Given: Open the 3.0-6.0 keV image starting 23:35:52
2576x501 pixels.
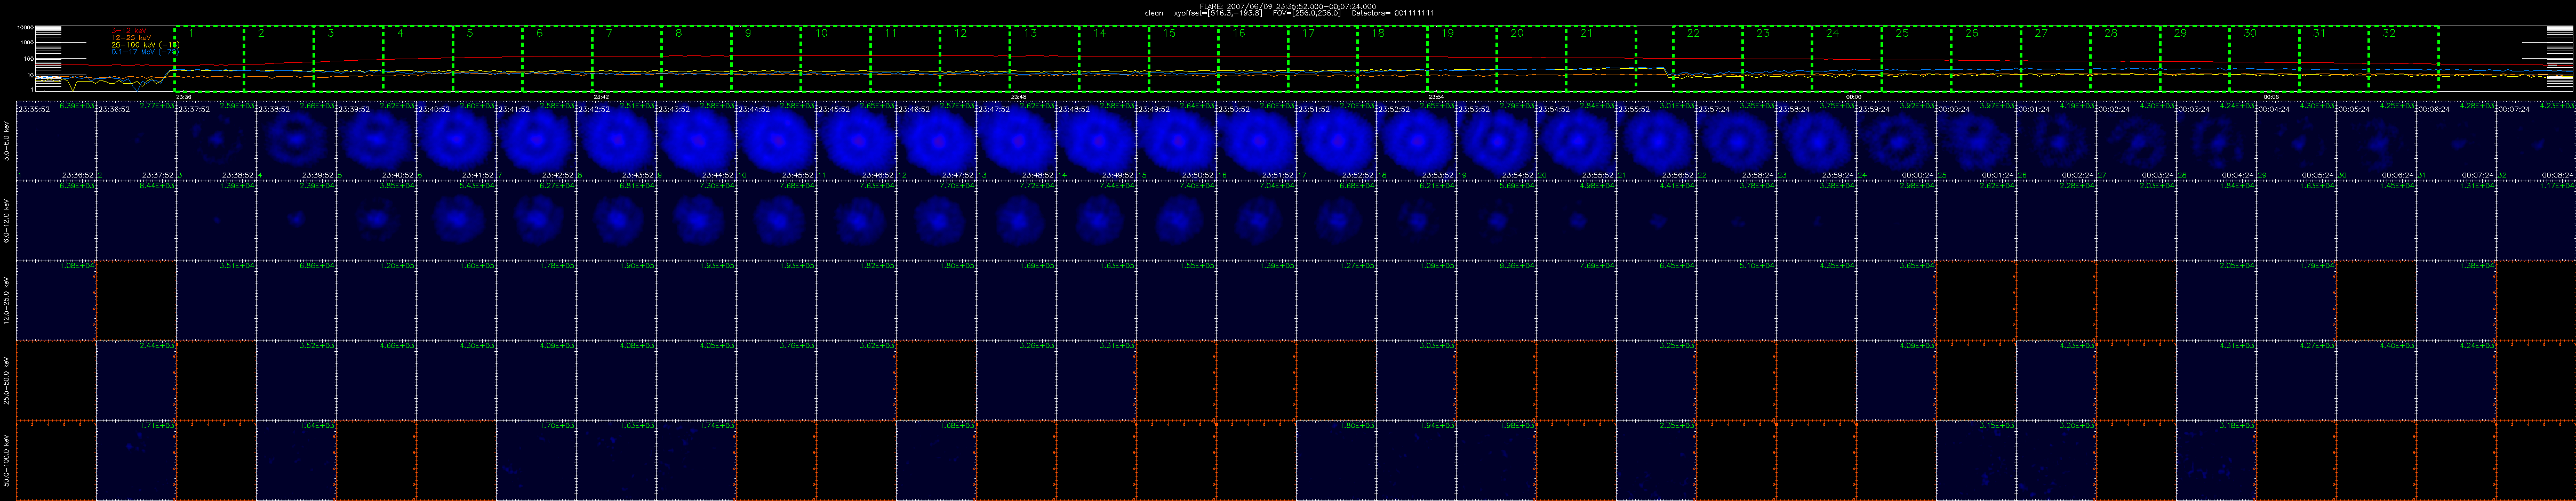Looking at the screenshot, I should pyautogui.click(x=56, y=141).
